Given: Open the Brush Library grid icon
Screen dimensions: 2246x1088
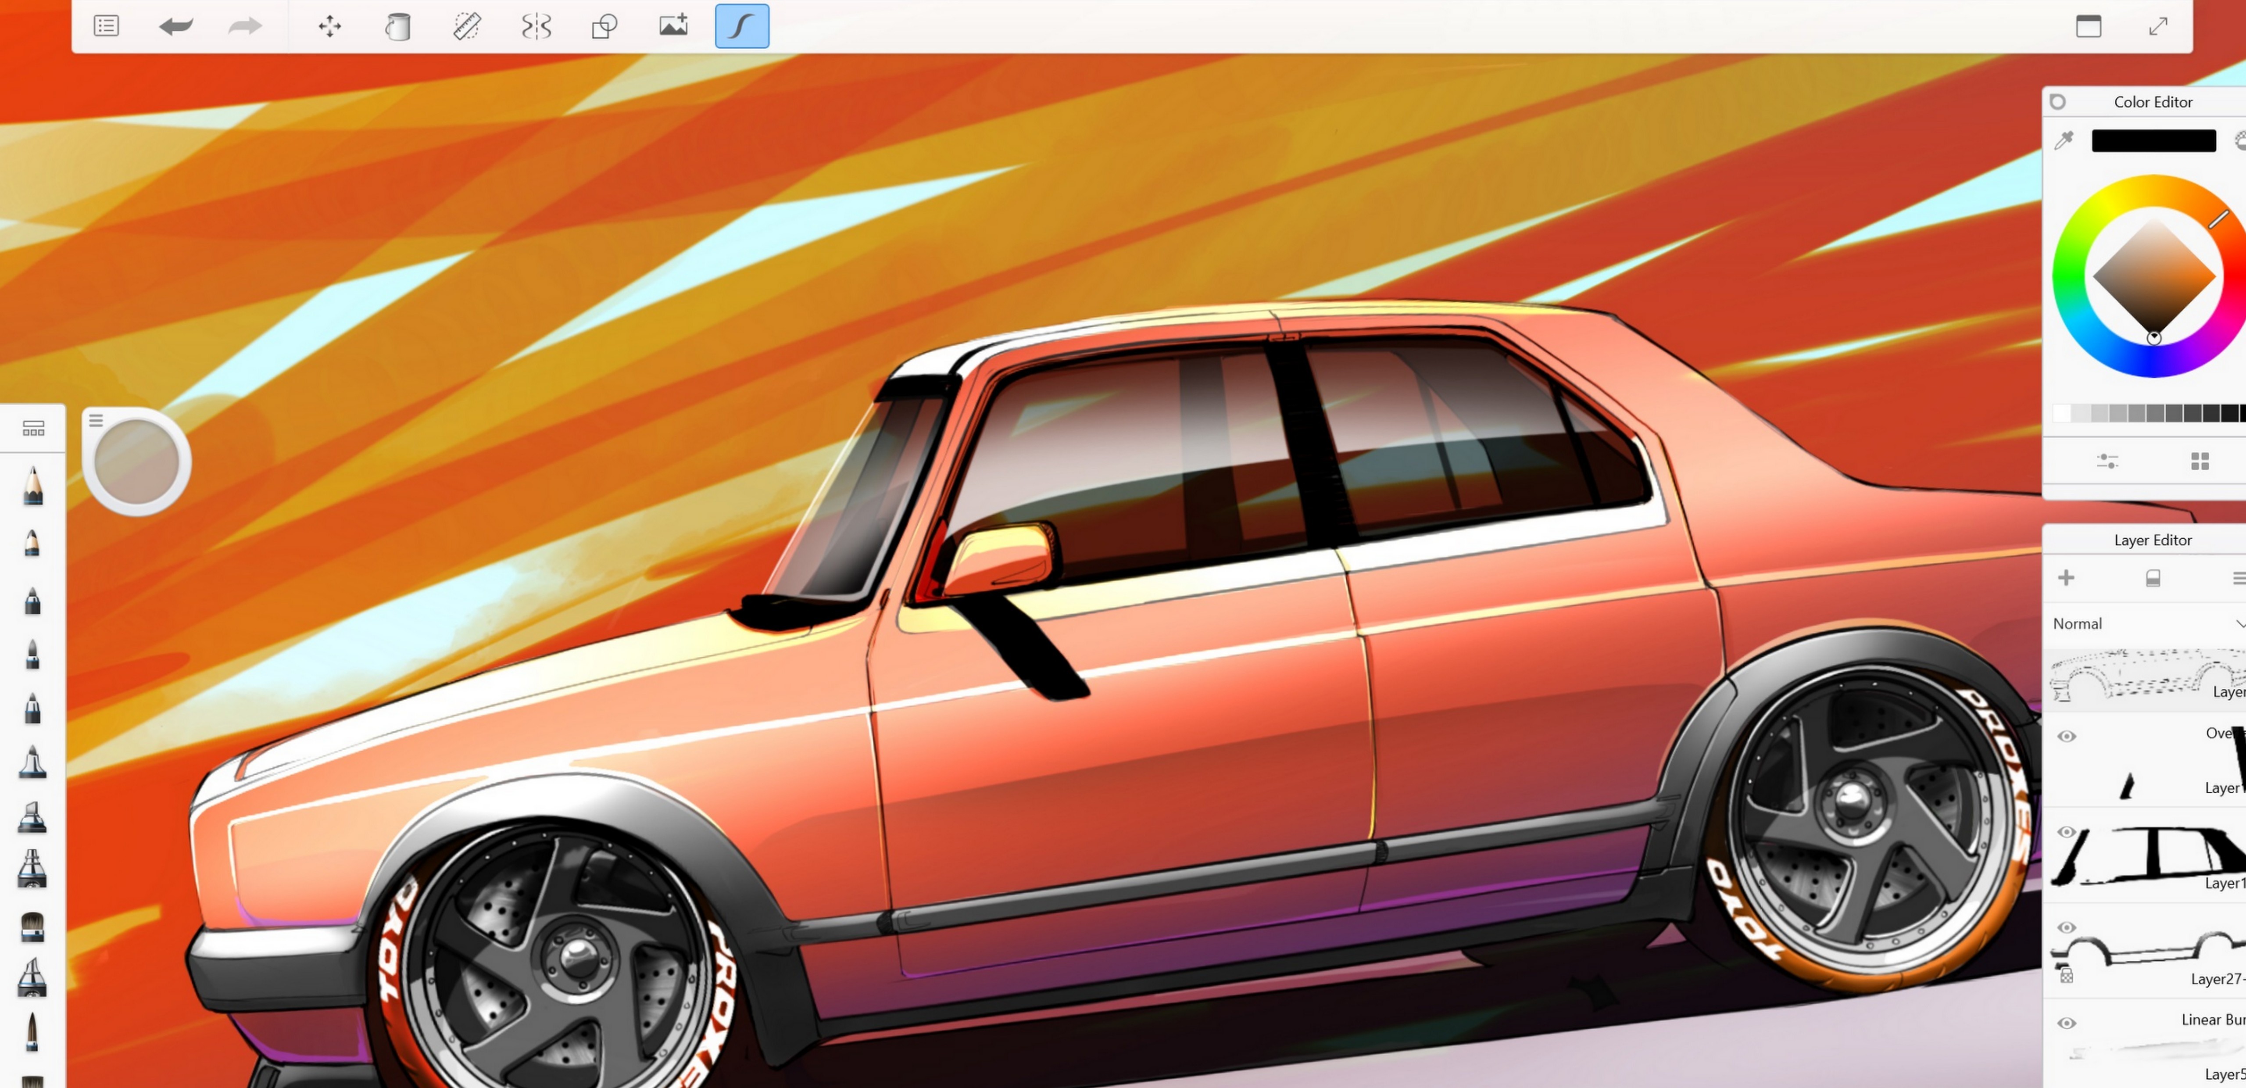Looking at the screenshot, I should coord(33,428).
